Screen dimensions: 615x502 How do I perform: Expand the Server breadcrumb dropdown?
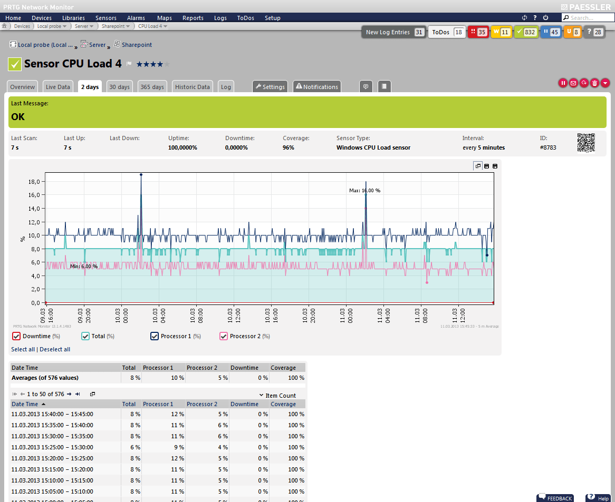click(x=92, y=26)
